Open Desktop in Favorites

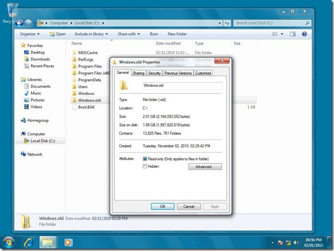[x=34, y=52]
